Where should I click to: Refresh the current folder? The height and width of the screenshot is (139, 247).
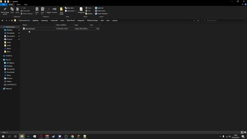tap(198, 20)
